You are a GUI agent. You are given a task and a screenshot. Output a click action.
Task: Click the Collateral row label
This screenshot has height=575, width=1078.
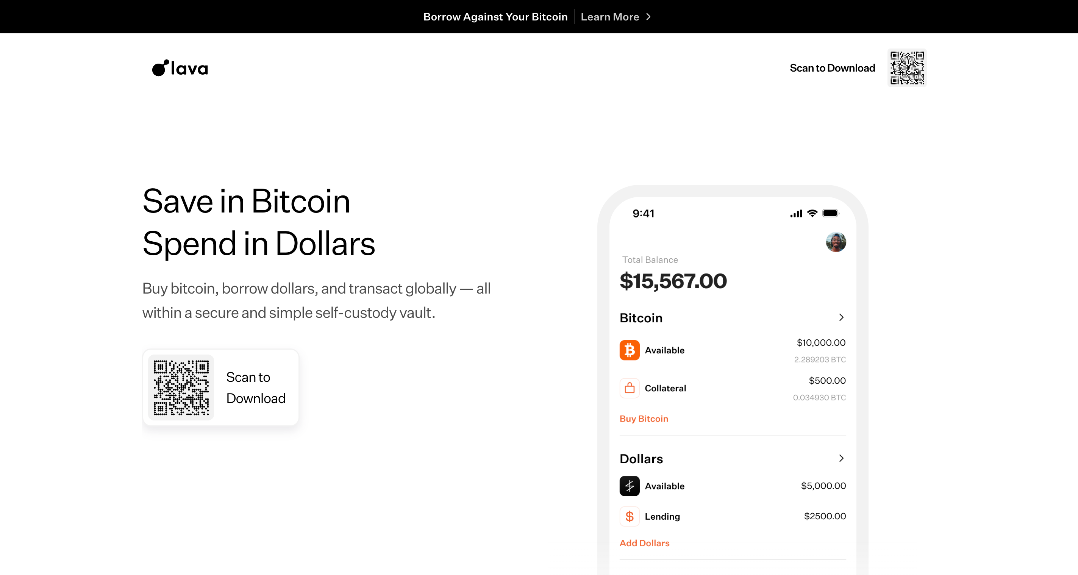coord(666,388)
